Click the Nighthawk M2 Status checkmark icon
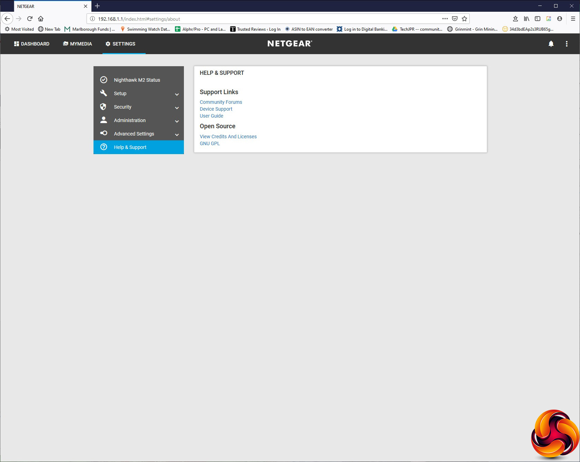The height and width of the screenshot is (462, 580). (104, 80)
